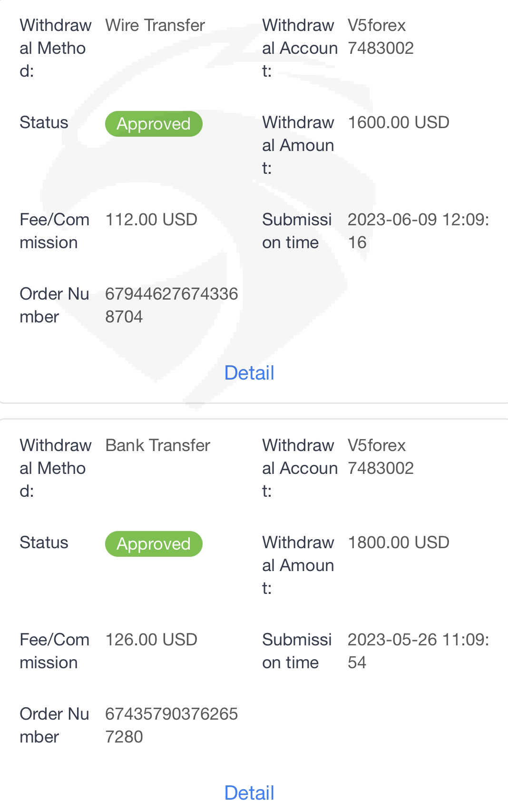Click Approved badge on Wire Transfer record

[x=154, y=124]
